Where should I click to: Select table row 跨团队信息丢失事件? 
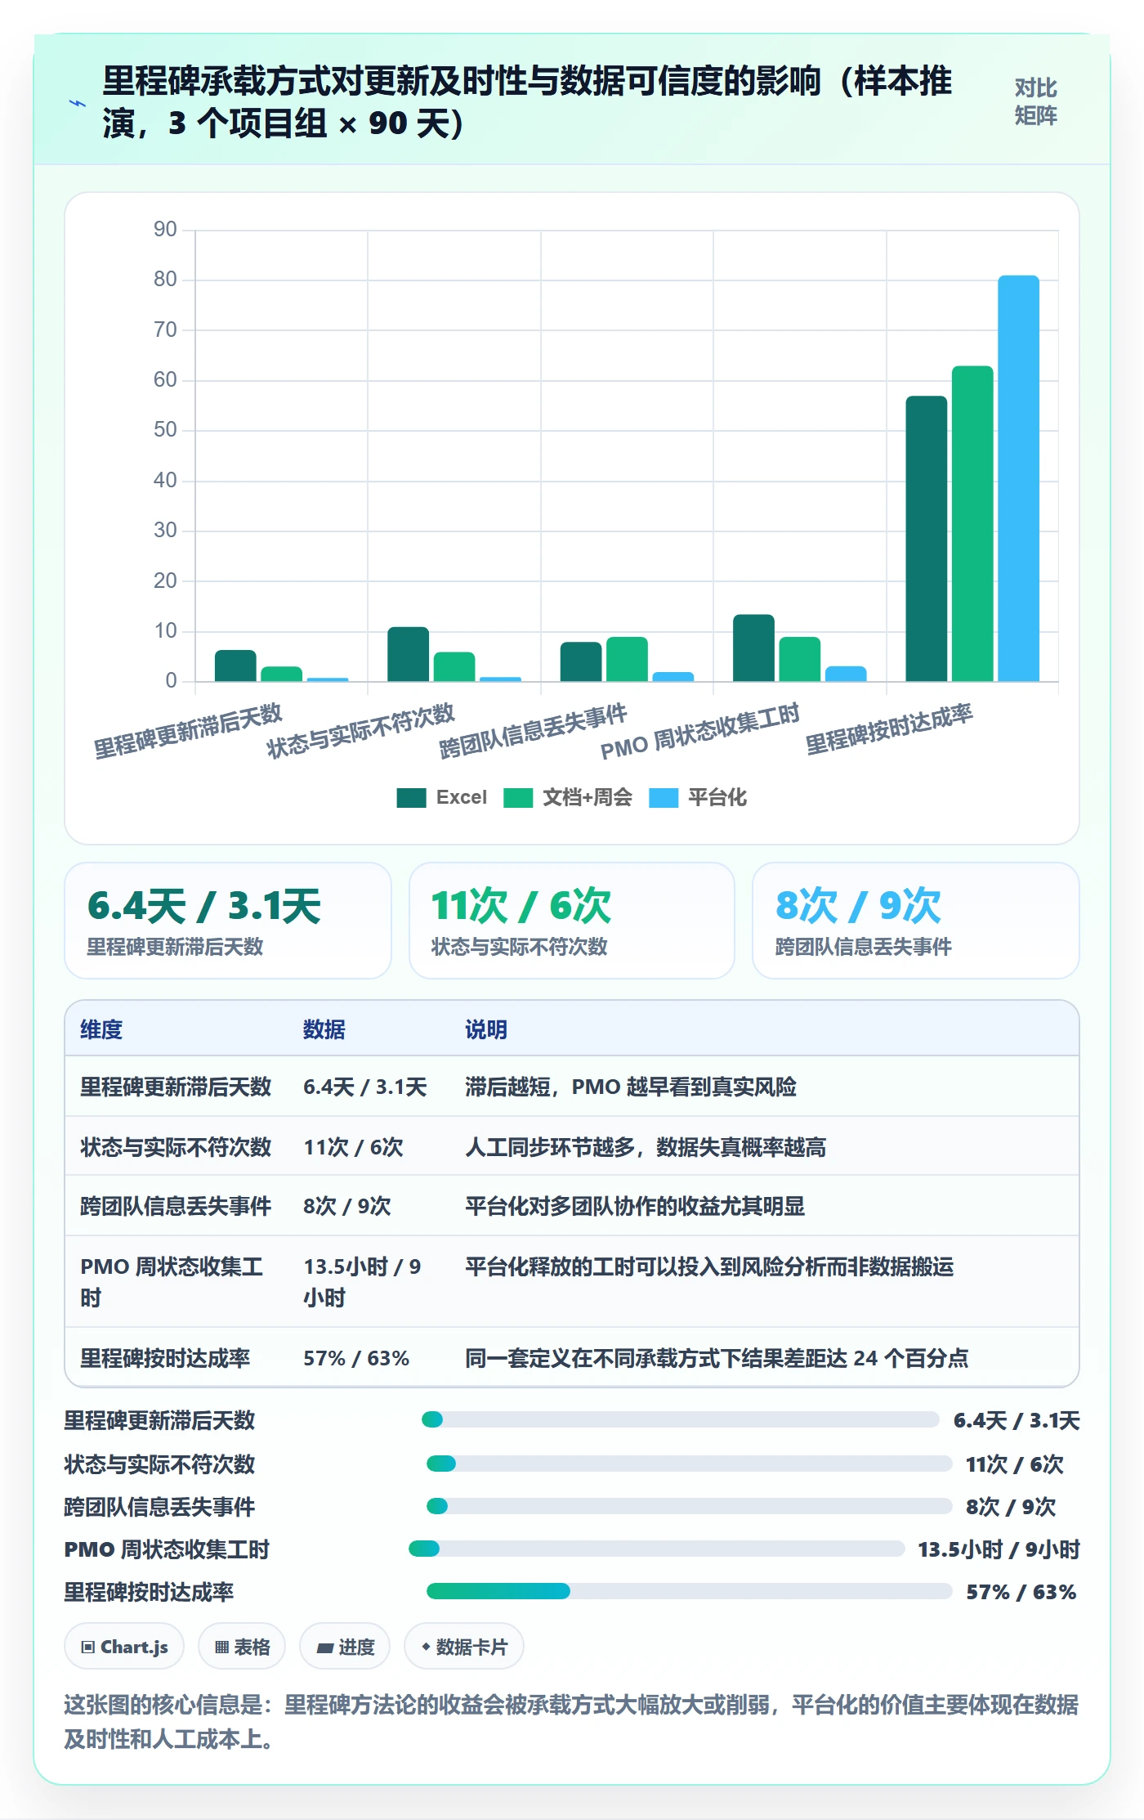coord(572,1206)
